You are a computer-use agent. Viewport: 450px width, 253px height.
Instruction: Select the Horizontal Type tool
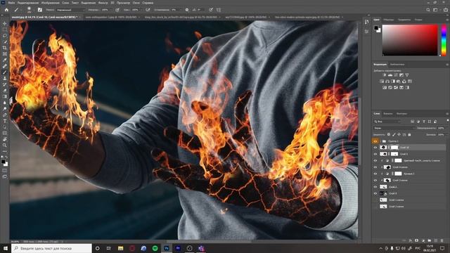(x=5, y=121)
